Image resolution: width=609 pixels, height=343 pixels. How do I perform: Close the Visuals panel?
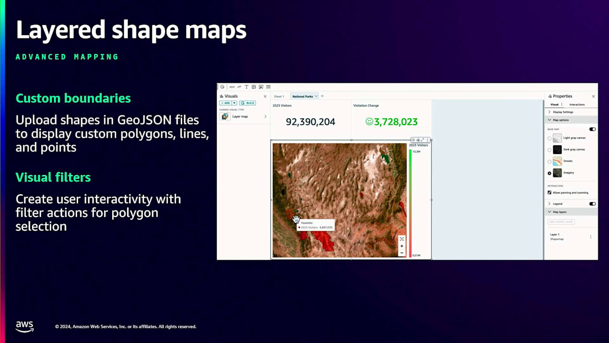[265, 96]
